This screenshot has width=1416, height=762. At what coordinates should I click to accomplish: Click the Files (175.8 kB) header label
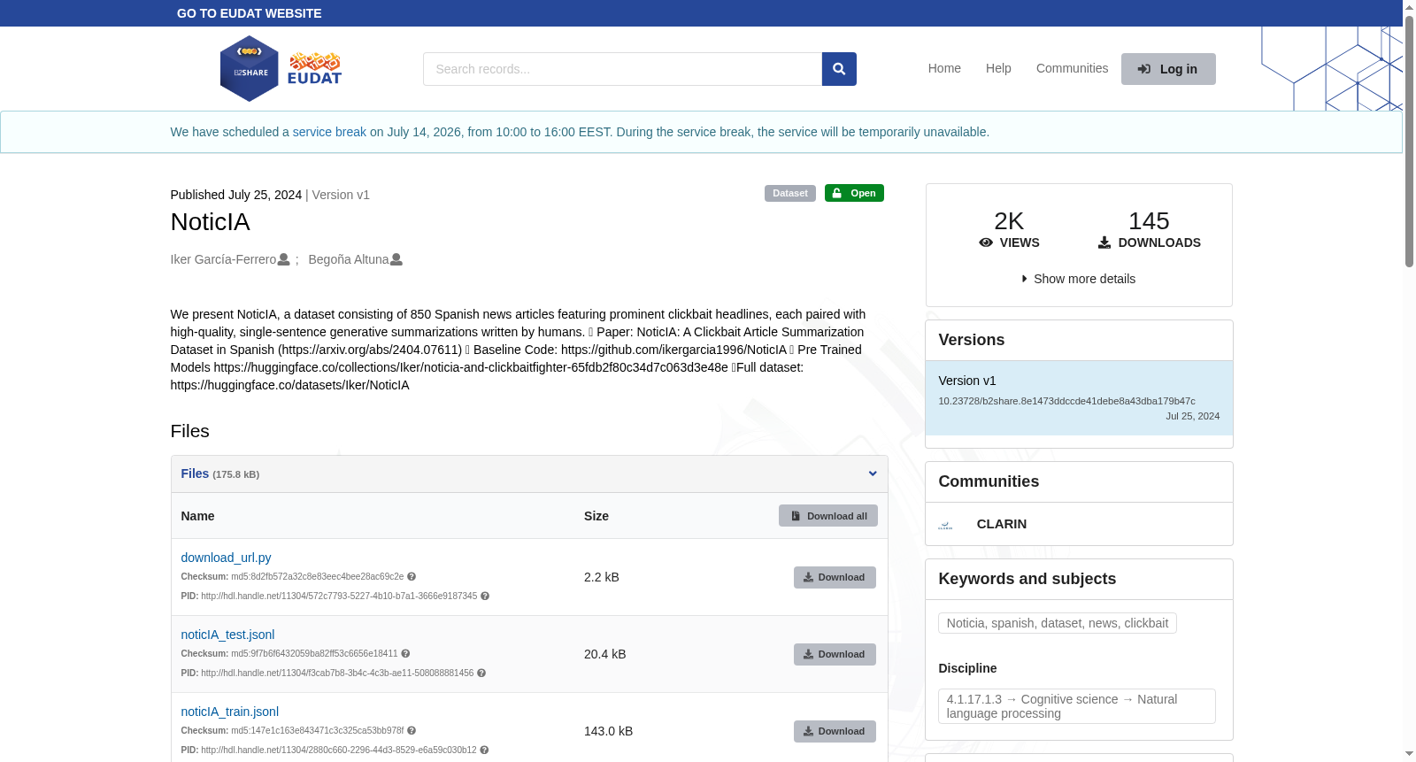pyautogui.click(x=220, y=473)
